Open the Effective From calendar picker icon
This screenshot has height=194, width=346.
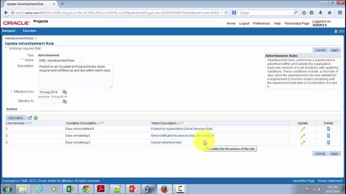pos(64,92)
